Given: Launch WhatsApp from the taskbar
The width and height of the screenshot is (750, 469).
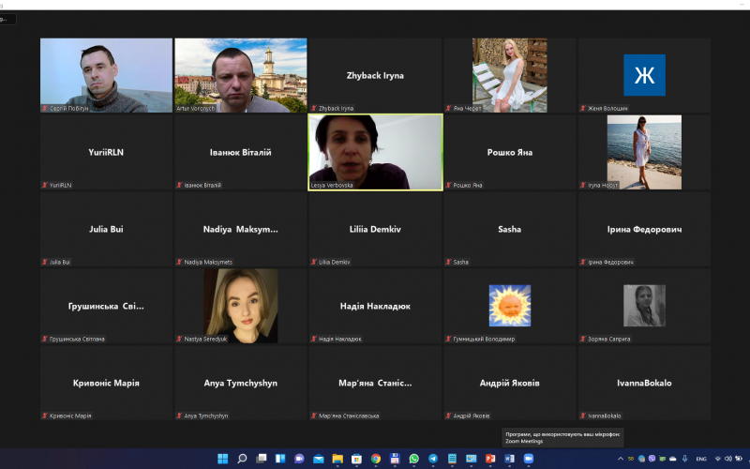Looking at the screenshot, I should coord(413,459).
